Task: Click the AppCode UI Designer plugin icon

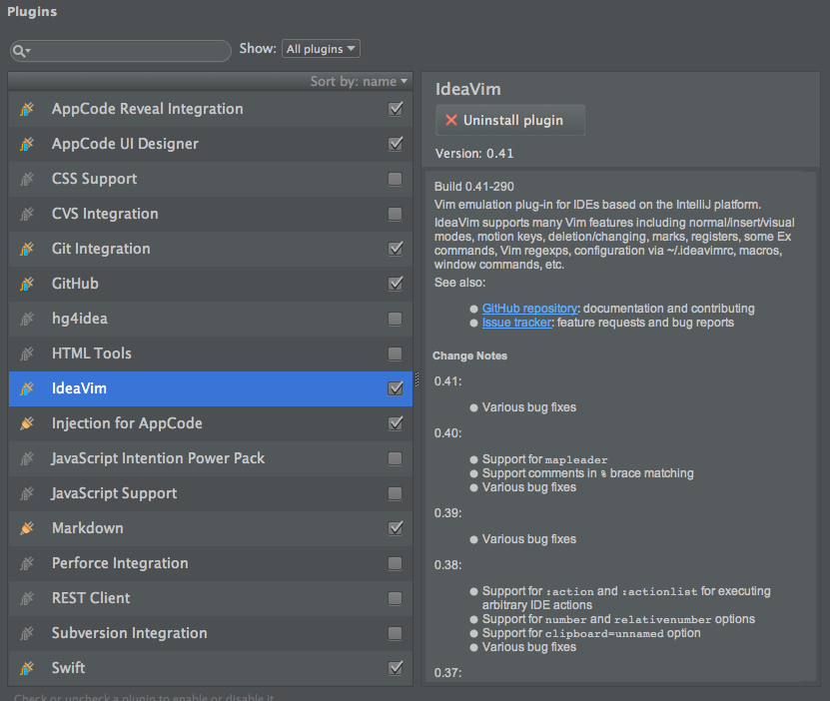Action: (x=27, y=144)
